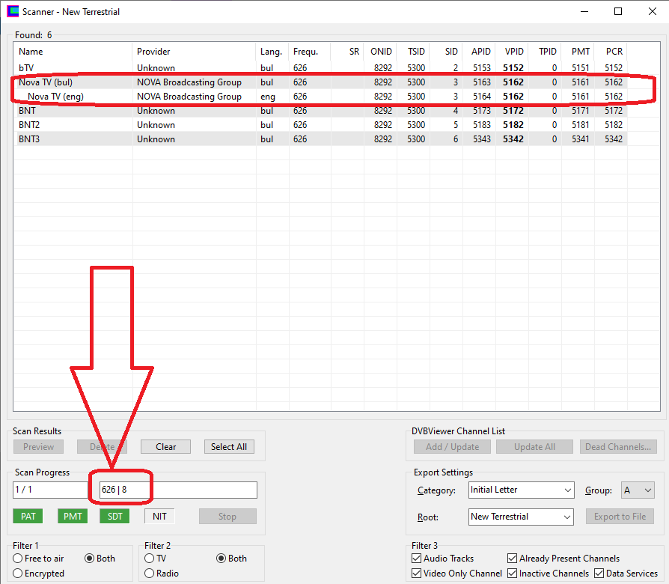Viewport: 669px width, 584px height.
Task: Toggle the Audio Tracks checkbox
Action: click(443, 559)
